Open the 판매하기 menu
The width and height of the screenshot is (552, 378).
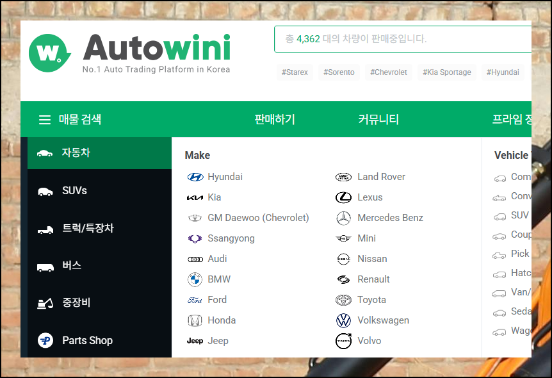coord(275,119)
